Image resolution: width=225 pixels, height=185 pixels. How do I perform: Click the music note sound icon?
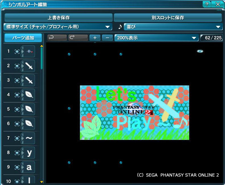click(x=120, y=27)
